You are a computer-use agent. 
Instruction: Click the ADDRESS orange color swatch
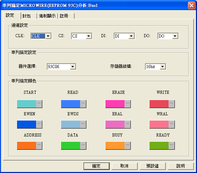[x=26, y=146]
